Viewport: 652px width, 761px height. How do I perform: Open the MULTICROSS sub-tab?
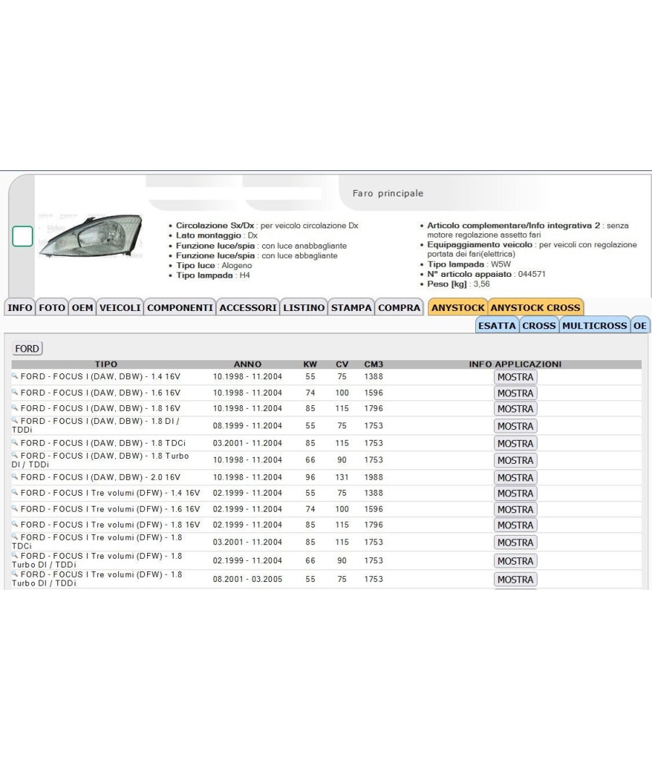tap(594, 325)
